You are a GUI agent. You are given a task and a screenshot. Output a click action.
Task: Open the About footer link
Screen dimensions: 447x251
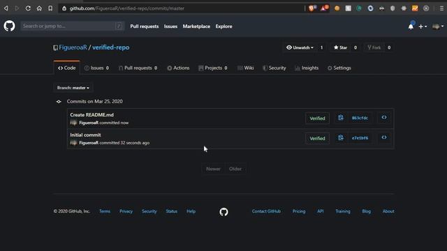[x=388, y=211]
